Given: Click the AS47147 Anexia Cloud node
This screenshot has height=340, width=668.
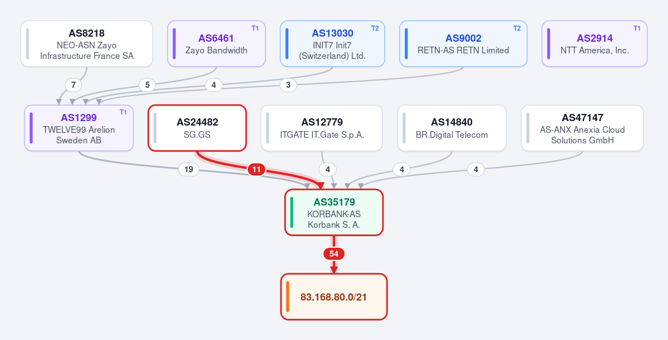Looking at the screenshot, I should (x=582, y=128).
